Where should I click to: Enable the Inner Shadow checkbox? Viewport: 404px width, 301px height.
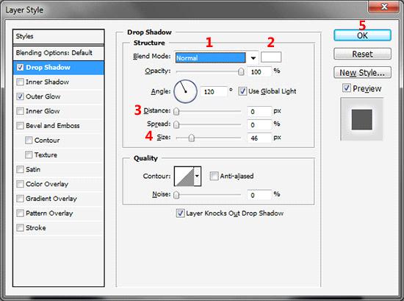coord(20,82)
